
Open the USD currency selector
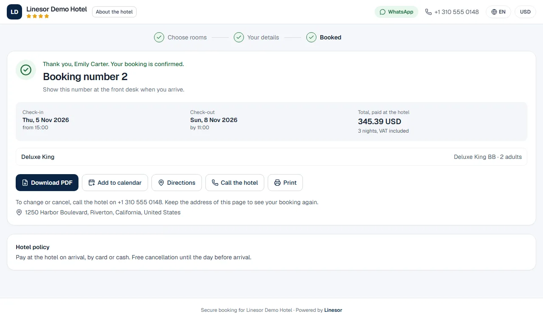(x=525, y=12)
